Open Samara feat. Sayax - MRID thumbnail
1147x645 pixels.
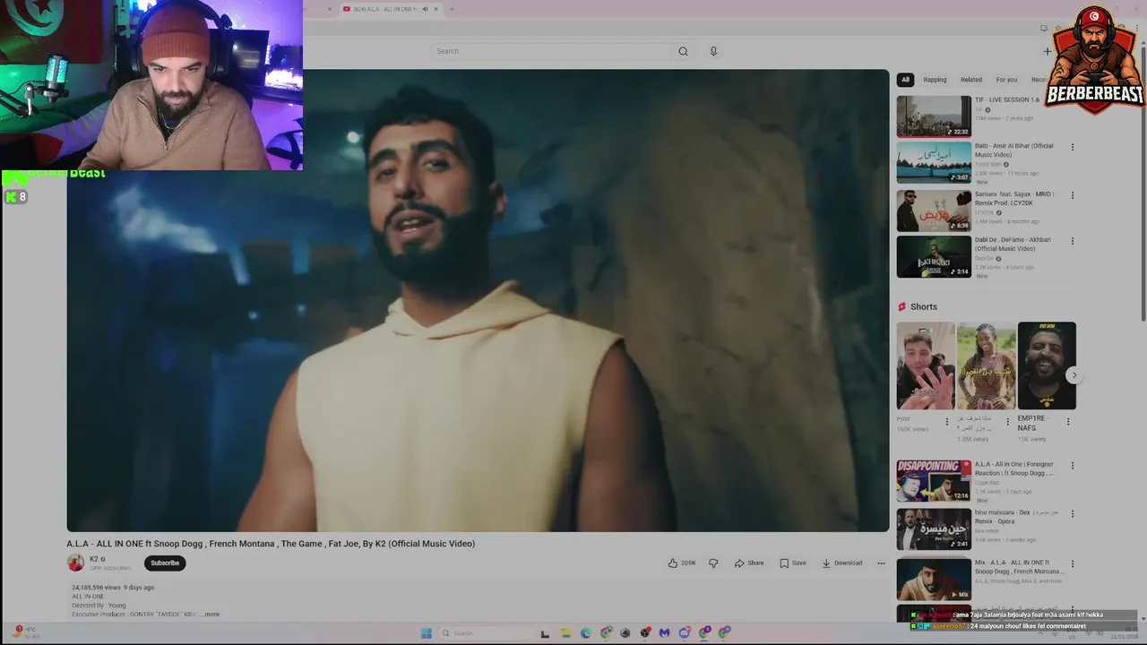point(934,211)
